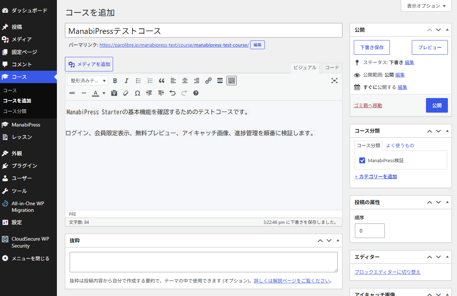Image resolution: width=457 pixels, height=296 pixels.
Task: Switch to the ビジュアル editor tab
Action: tap(305, 67)
